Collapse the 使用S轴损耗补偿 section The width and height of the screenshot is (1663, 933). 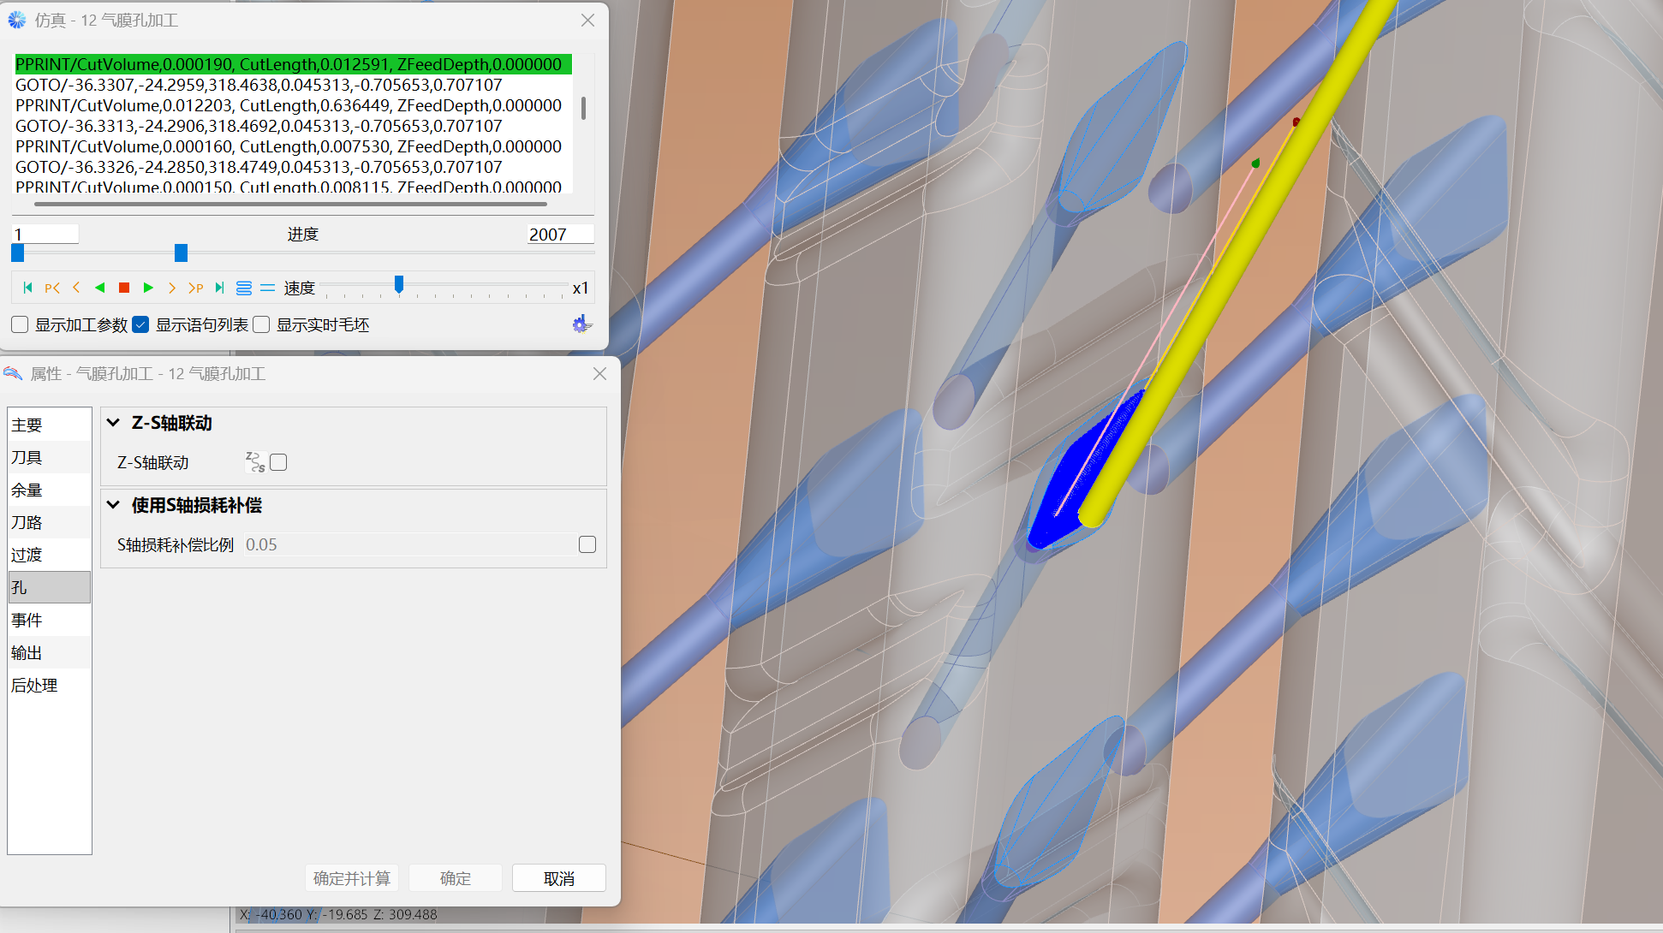click(x=113, y=505)
